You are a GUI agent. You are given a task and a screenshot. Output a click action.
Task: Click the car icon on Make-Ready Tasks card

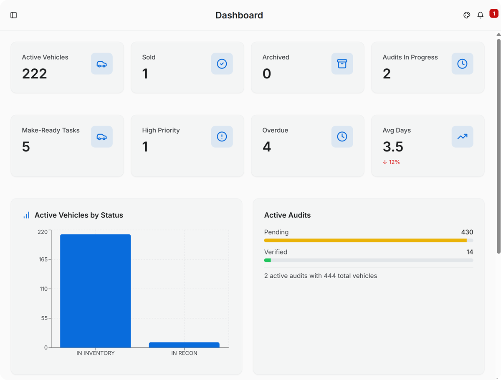pos(101,136)
